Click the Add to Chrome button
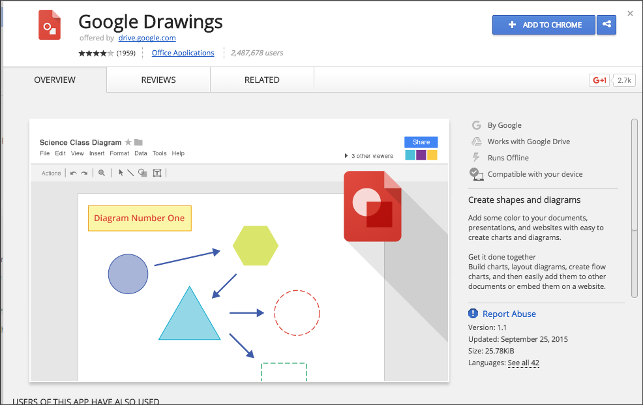 pos(544,25)
